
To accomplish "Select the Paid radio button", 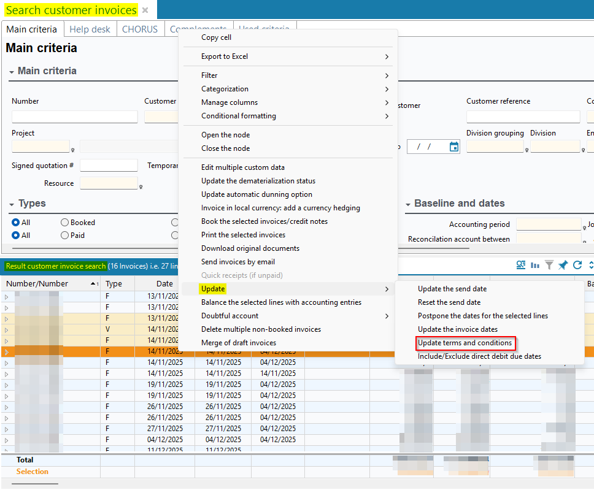I will coord(64,235).
